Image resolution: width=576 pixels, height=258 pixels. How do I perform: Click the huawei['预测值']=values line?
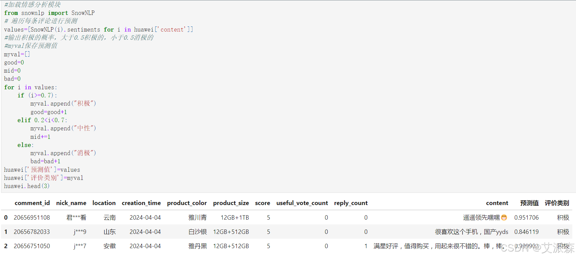pyautogui.click(x=42, y=170)
